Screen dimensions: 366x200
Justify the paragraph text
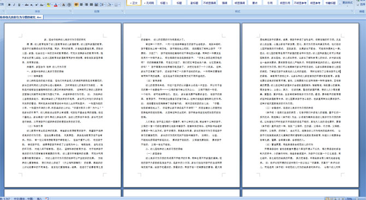click(91, 5)
